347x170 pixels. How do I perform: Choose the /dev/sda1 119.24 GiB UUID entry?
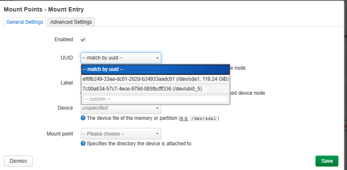click(155, 79)
